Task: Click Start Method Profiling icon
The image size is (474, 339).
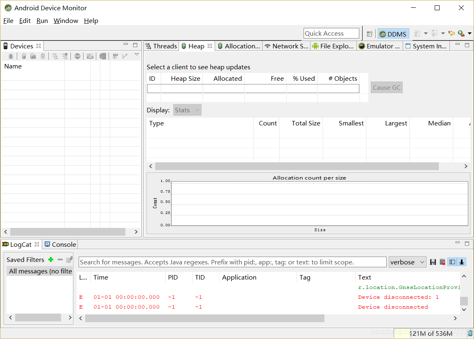Action: pos(65,56)
